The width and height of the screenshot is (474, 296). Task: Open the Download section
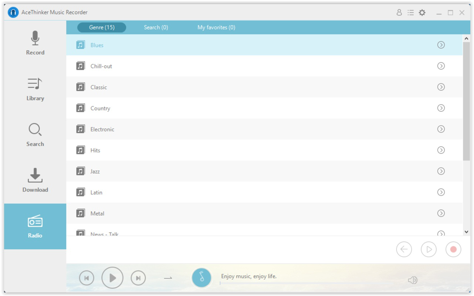pos(35,181)
